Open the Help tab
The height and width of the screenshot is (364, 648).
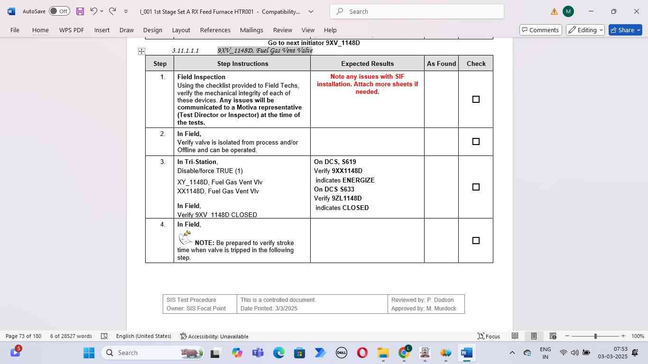click(330, 30)
